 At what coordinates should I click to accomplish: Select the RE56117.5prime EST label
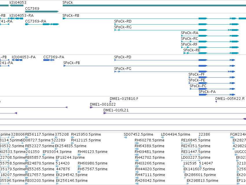coord(40,134)
